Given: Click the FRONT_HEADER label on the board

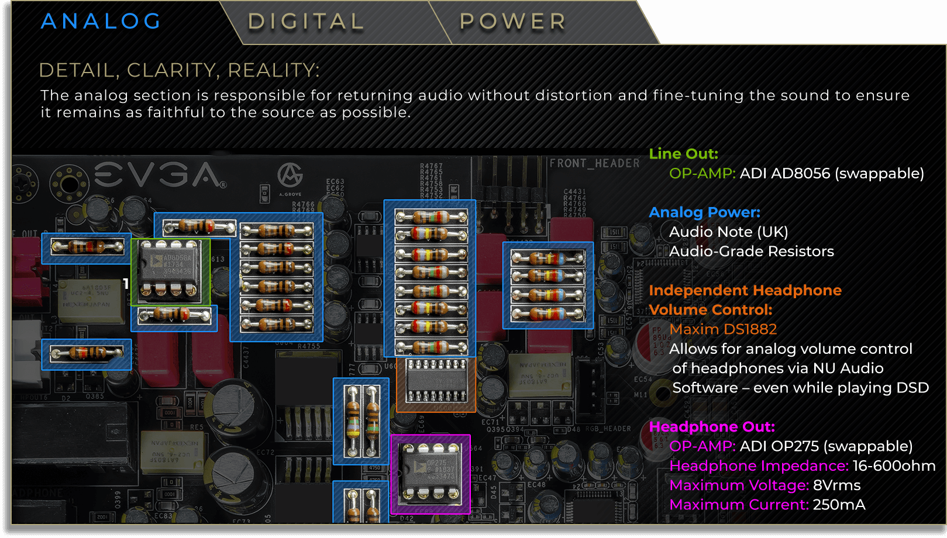Looking at the screenshot, I should pyautogui.click(x=594, y=163).
